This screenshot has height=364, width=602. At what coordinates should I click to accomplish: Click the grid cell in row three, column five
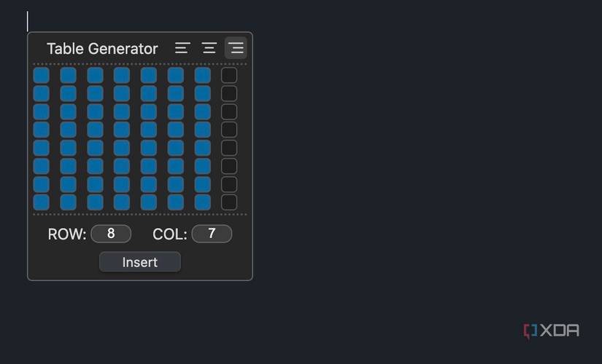[x=149, y=112]
